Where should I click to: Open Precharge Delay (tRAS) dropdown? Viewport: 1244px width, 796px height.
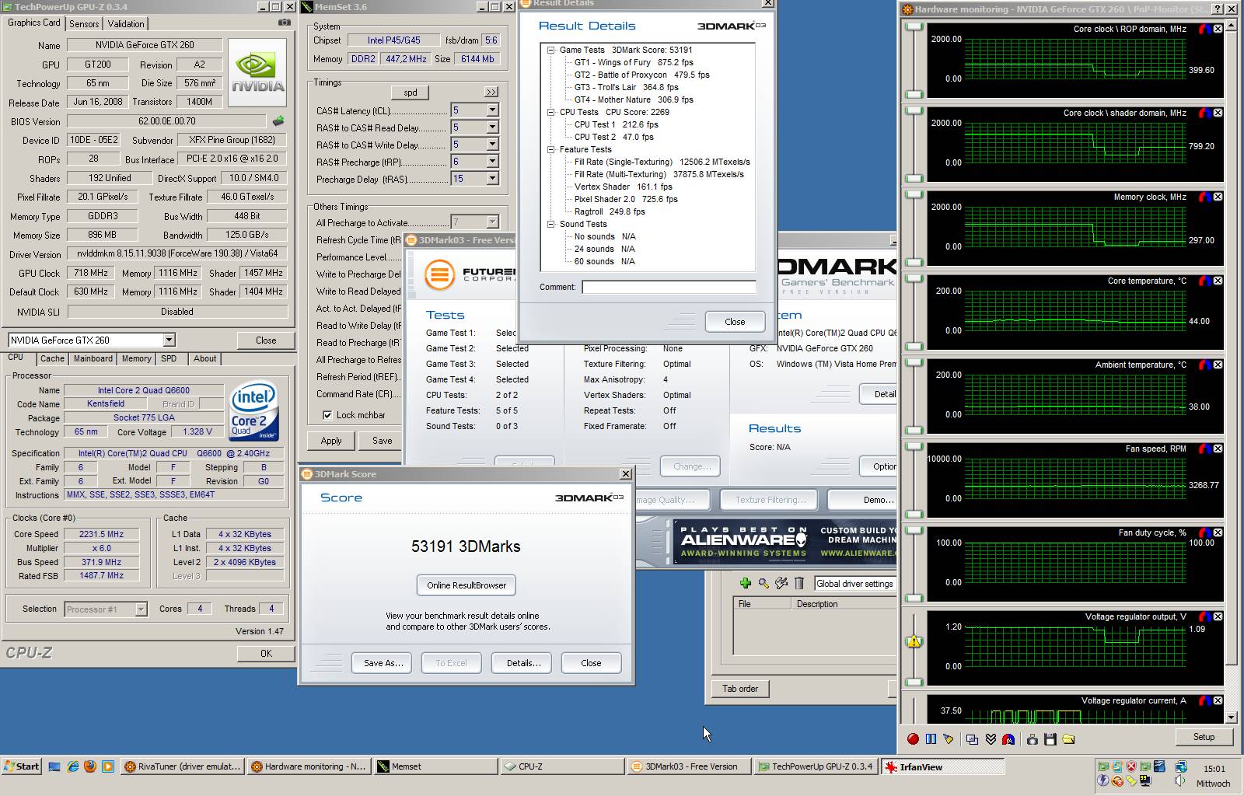pyautogui.click(x=492, y=179)
